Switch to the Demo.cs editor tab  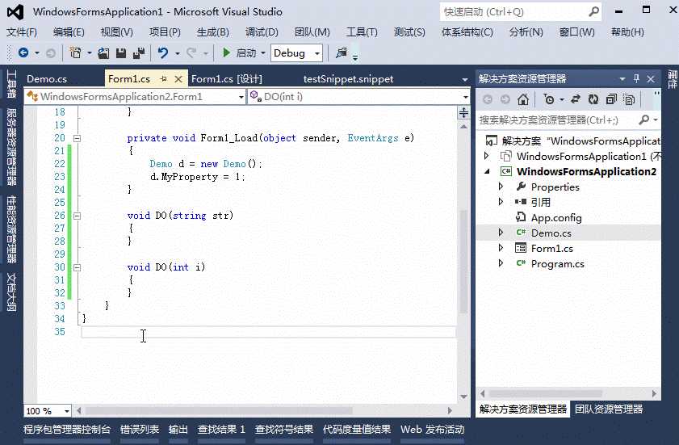[47, 79]
